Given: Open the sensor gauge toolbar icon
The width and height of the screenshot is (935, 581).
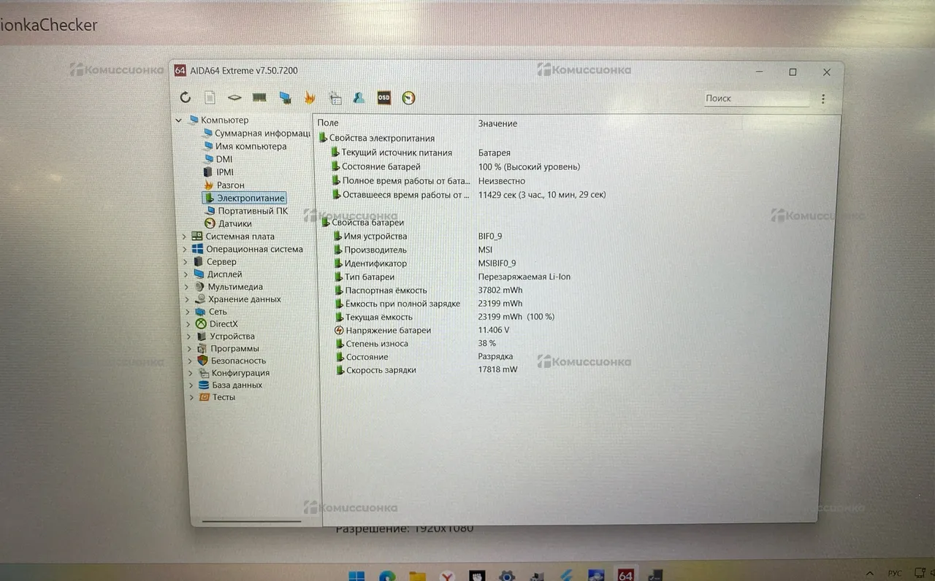Looking at the screenshot, I should (x=408, y=98).
